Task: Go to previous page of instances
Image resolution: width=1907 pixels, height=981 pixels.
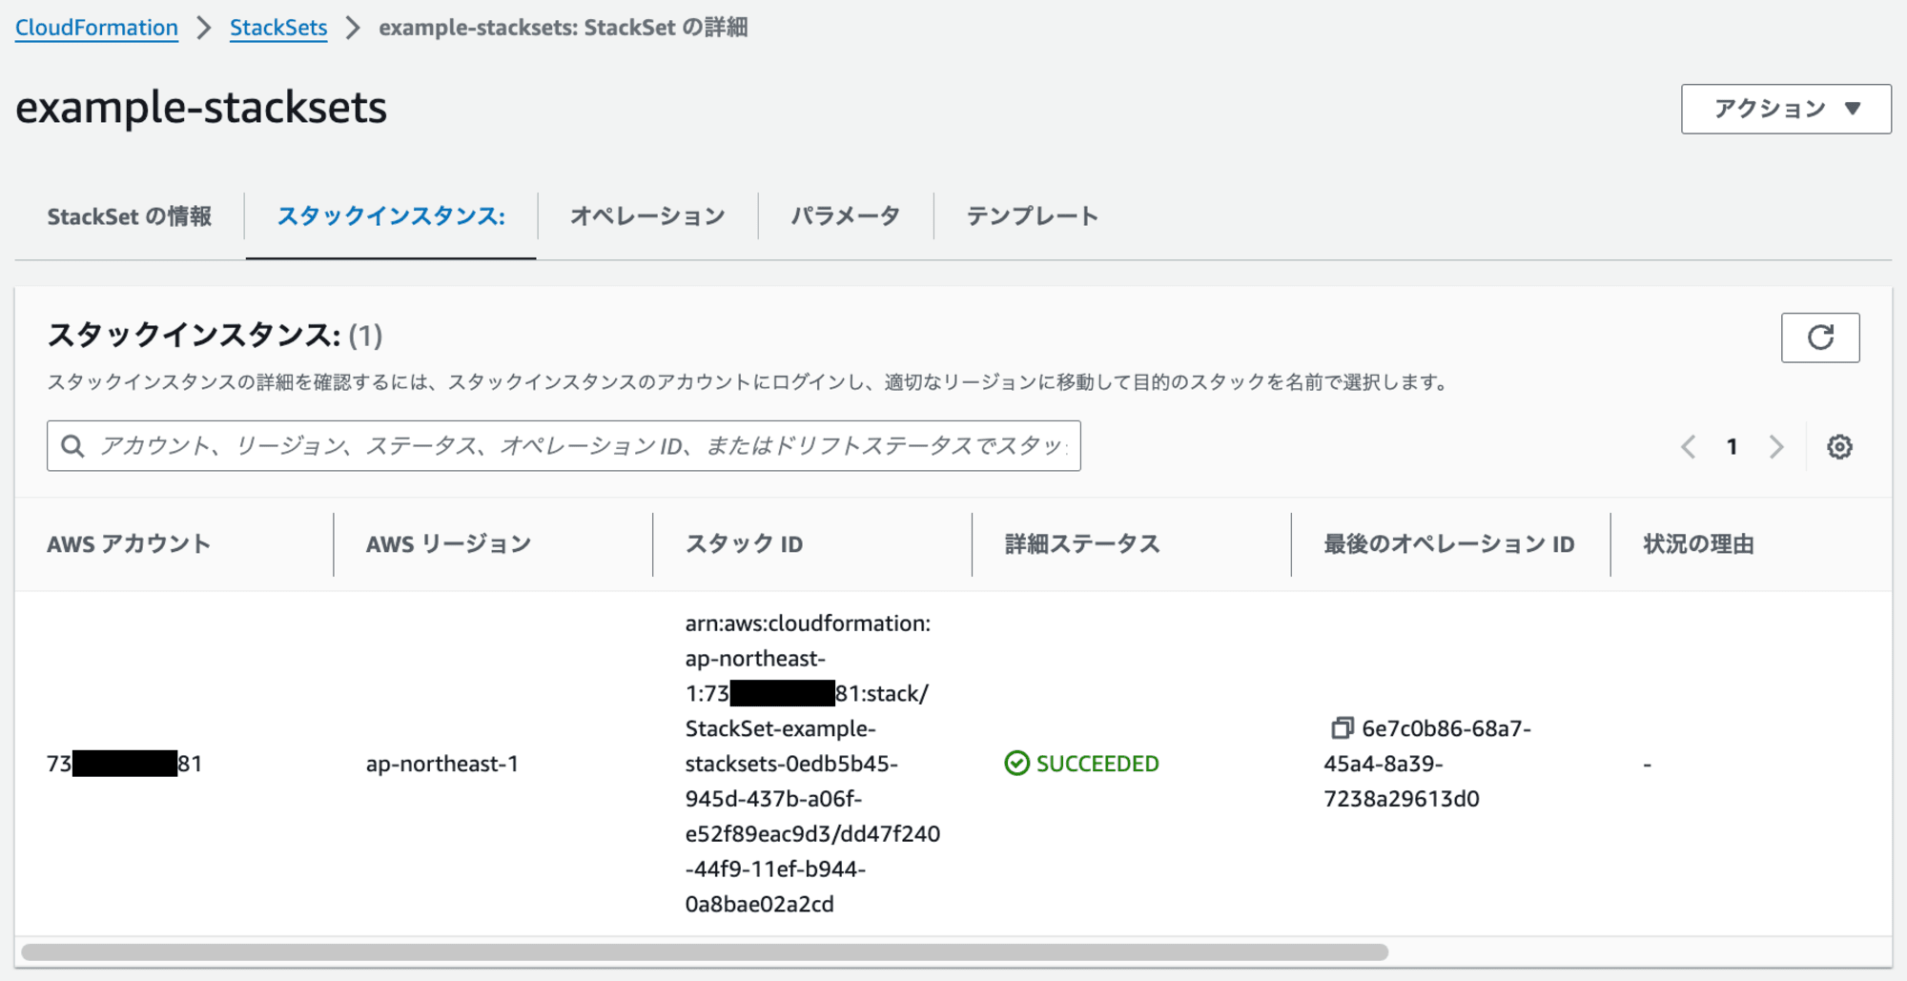Action: pyautogui.click(x=1688, y=446)
